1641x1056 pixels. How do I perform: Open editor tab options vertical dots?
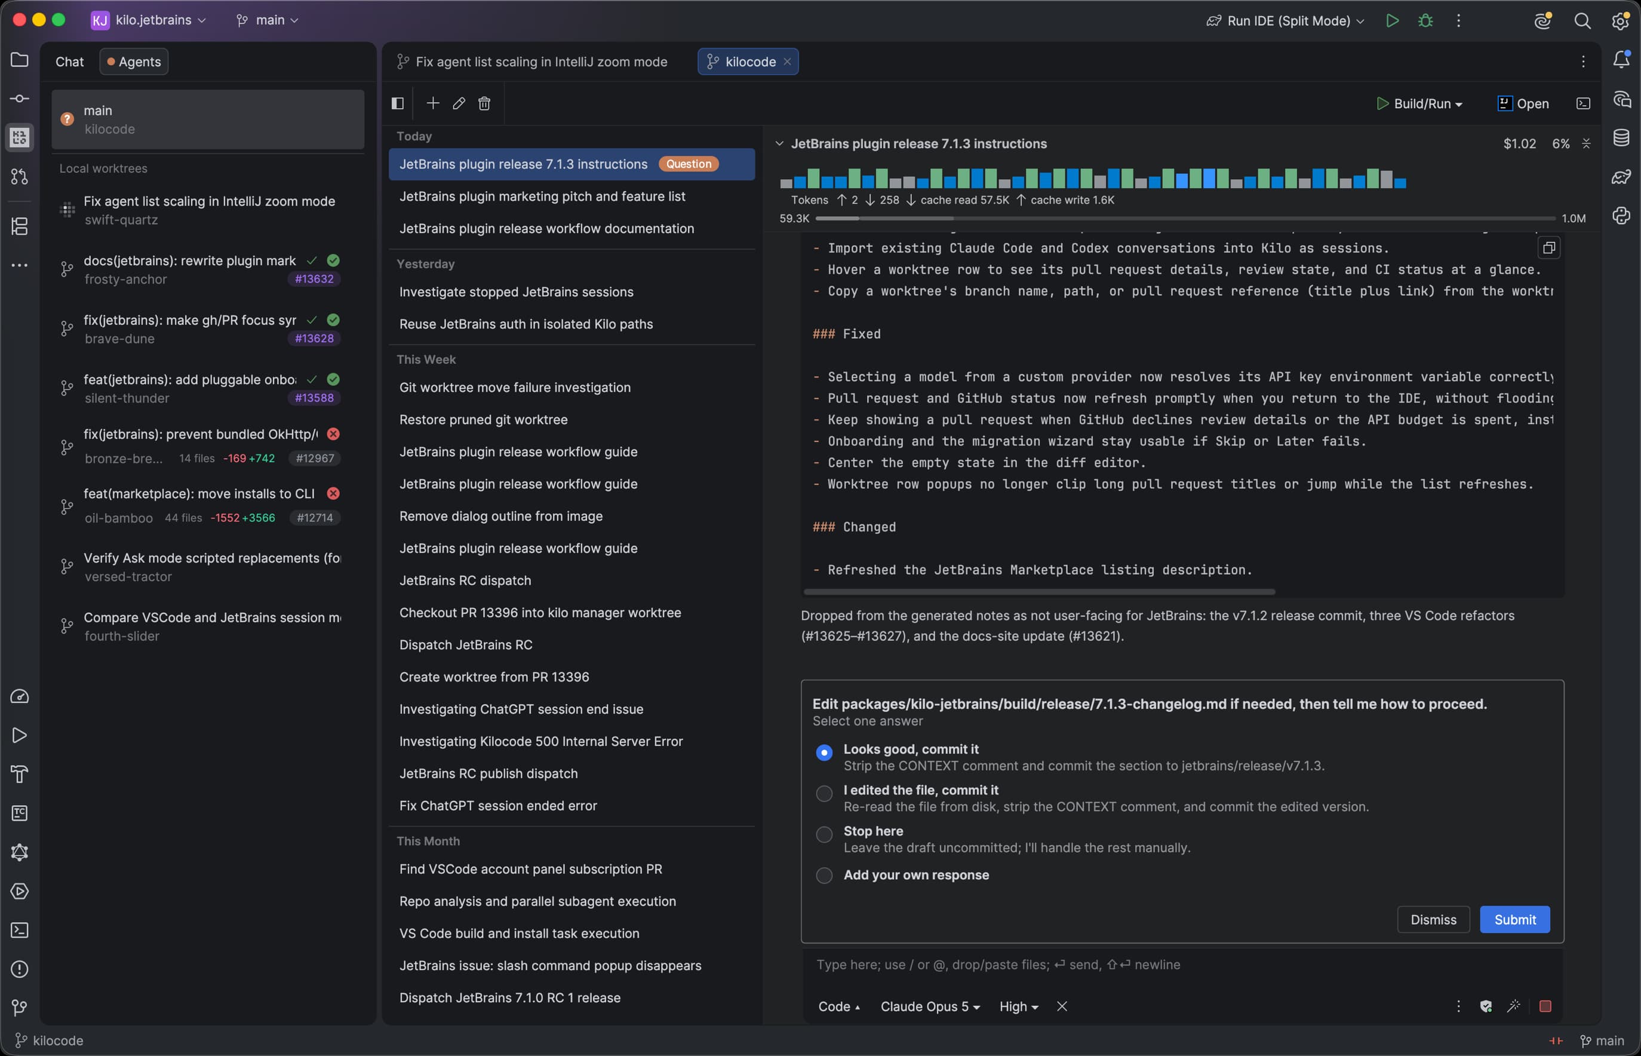click(x=1584, y=62)
